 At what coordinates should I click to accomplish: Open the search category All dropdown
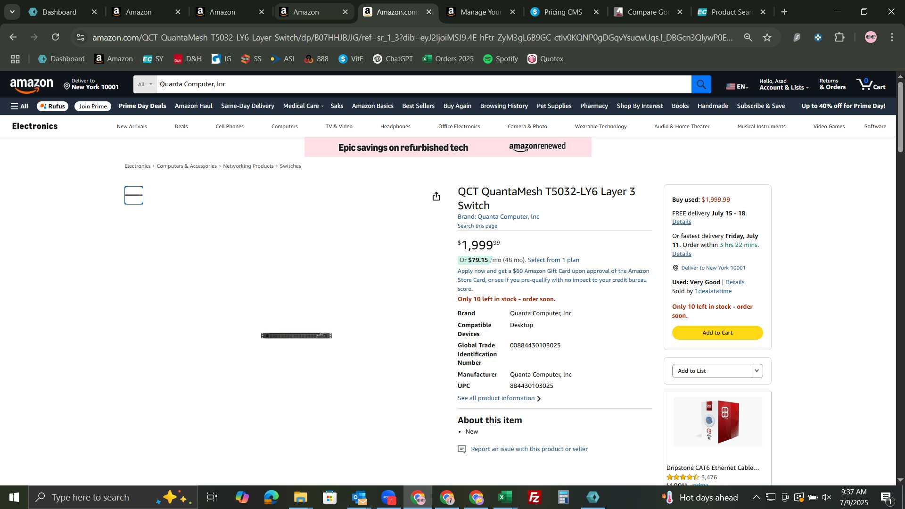[x=145, y=84]
